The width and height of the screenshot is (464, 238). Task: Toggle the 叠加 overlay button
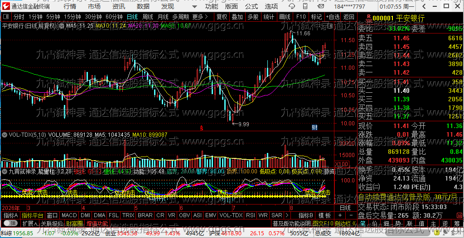(x=237, y=17)
